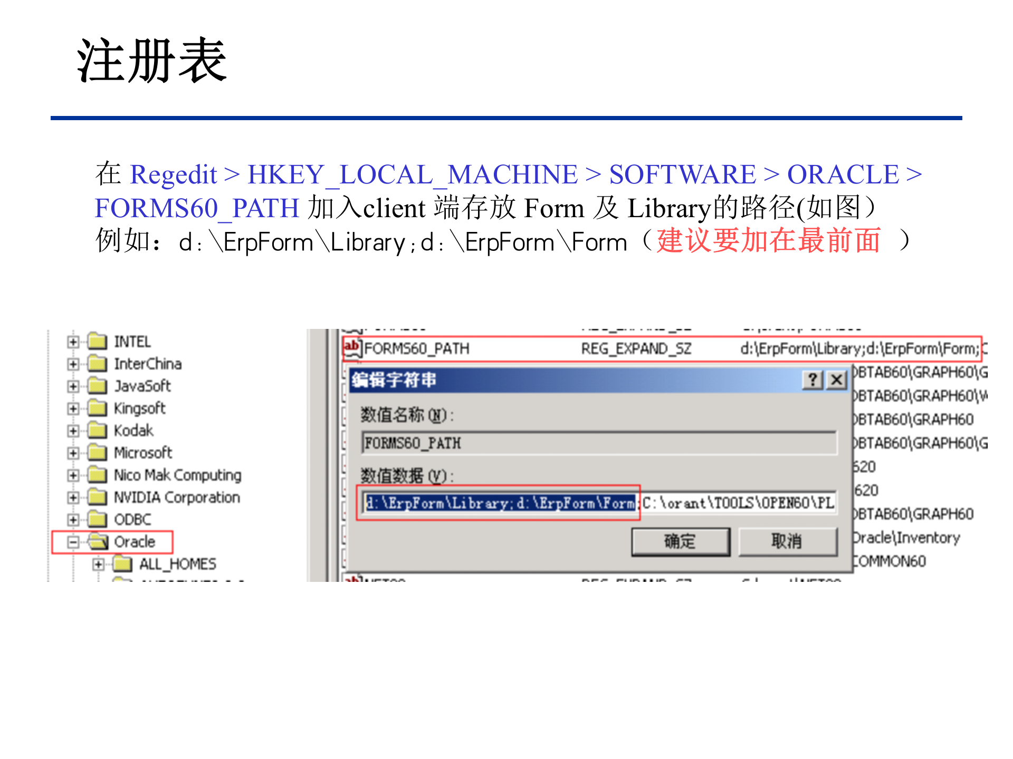Click the JavaSoft folder icon
The image size is (1013, 759).
tap(98, 386)
